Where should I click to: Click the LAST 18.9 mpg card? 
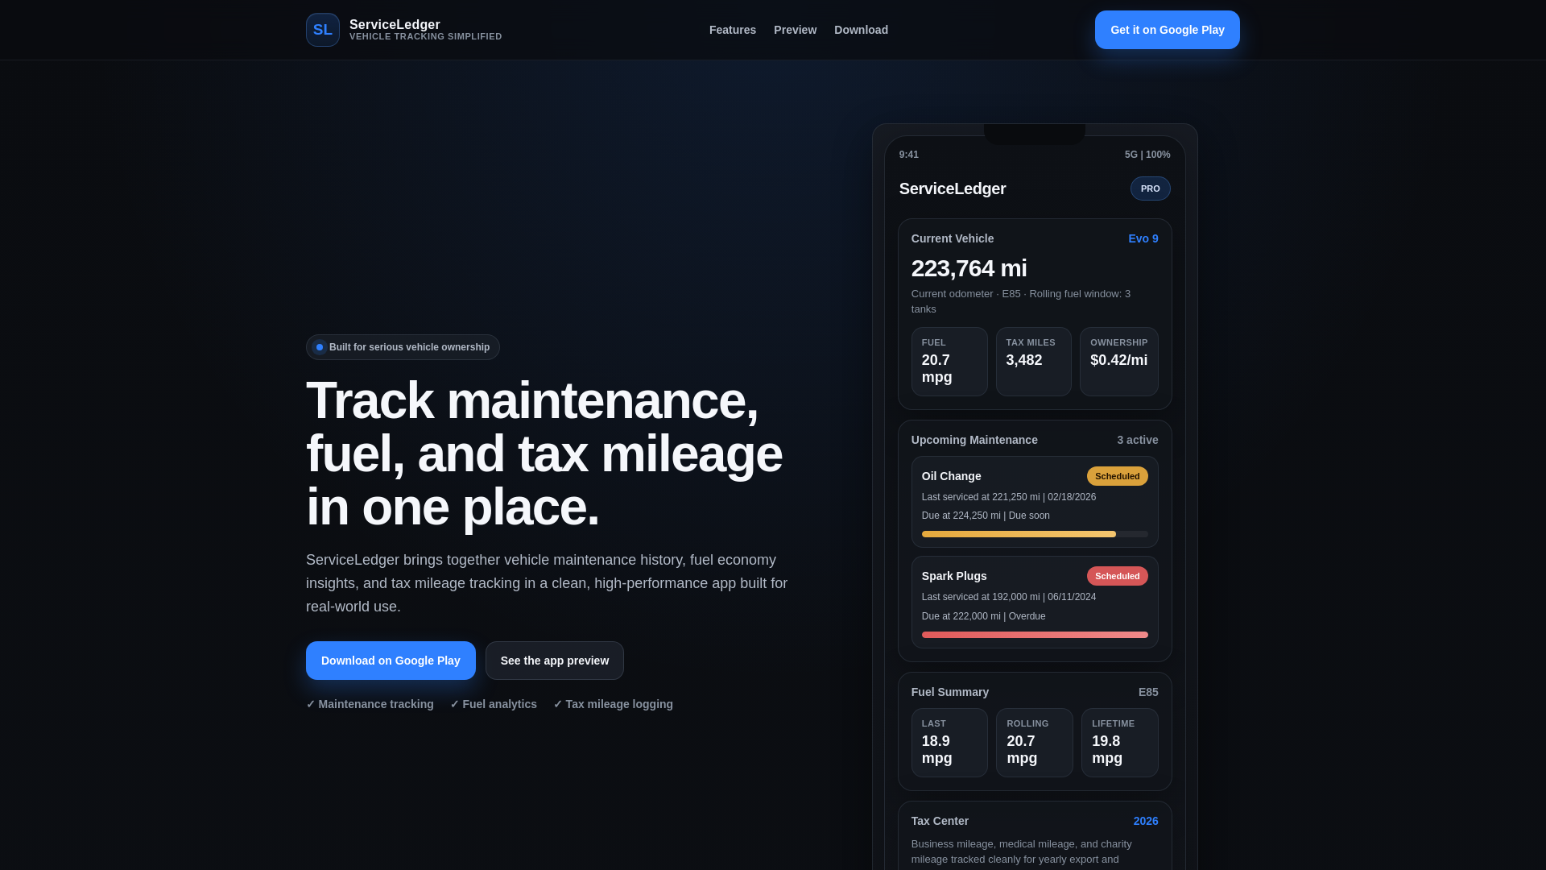[949, 743]
